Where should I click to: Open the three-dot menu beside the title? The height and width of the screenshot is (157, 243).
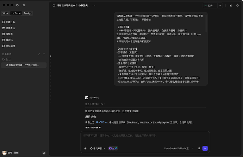point(94,5)
